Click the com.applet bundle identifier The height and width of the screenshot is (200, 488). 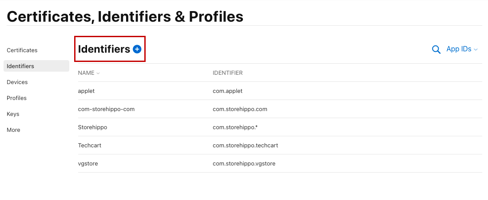[x=227, y=91]
